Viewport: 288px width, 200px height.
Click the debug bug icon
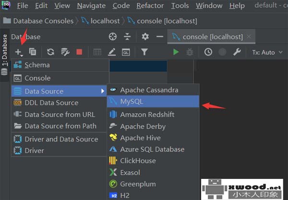click(190, 52)
